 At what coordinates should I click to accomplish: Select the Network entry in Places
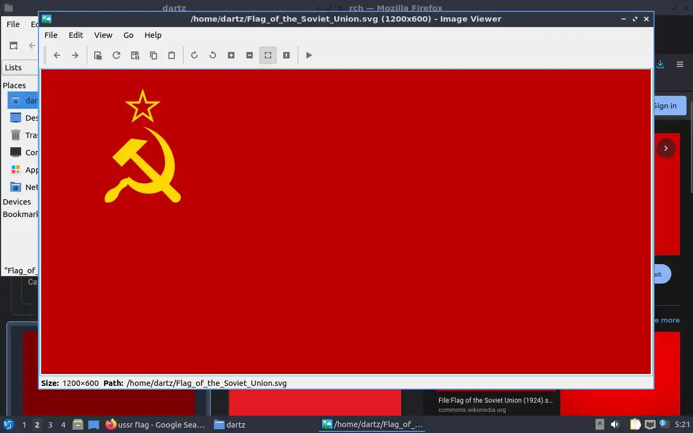(24, 187)
